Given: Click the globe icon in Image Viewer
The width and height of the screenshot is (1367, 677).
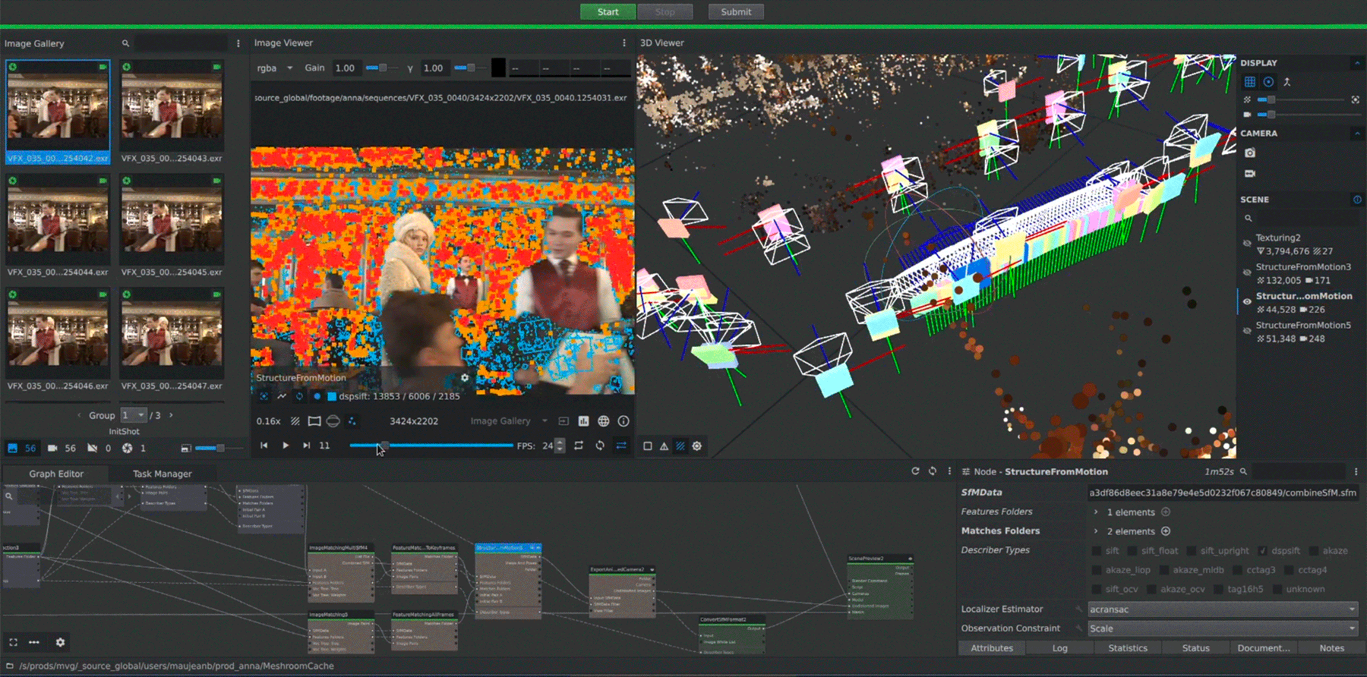Looking at the screenshot, I should pyautogui.click(x=603, y=421).
